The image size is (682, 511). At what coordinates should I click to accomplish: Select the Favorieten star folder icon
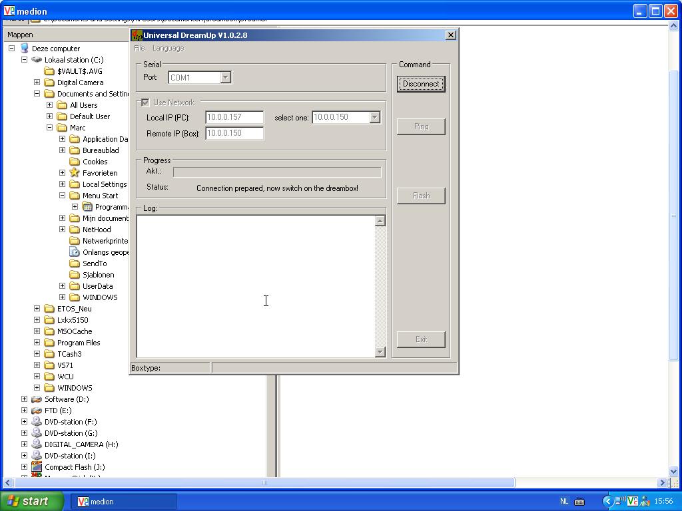pyautogui.click(x=75, y=172)
